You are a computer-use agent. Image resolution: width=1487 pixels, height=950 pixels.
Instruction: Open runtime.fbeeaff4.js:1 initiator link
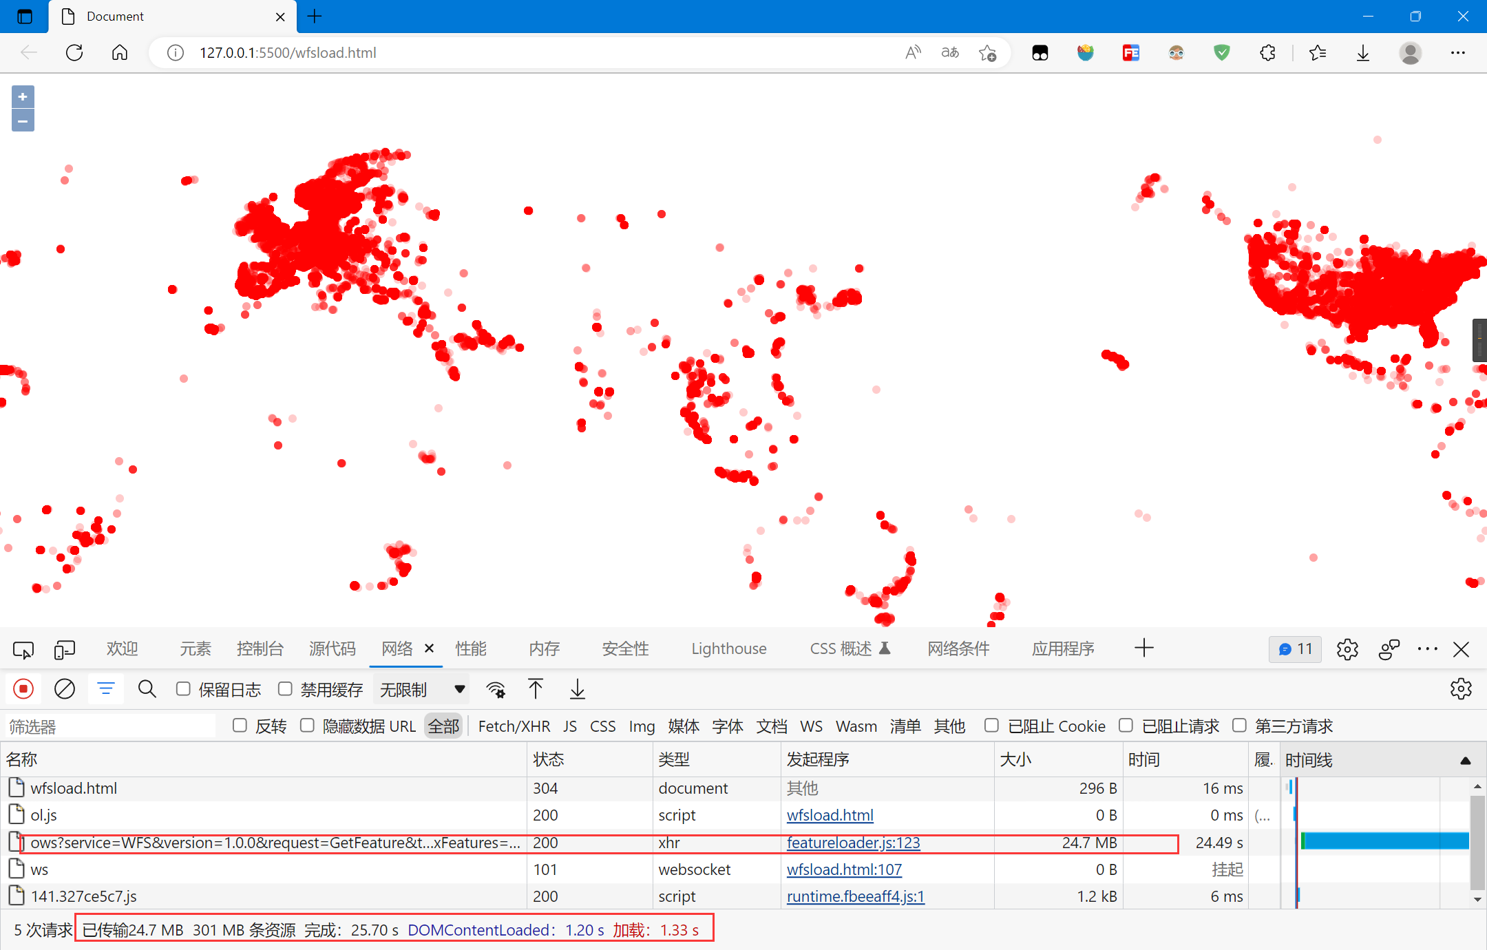[x=855, y=896]
